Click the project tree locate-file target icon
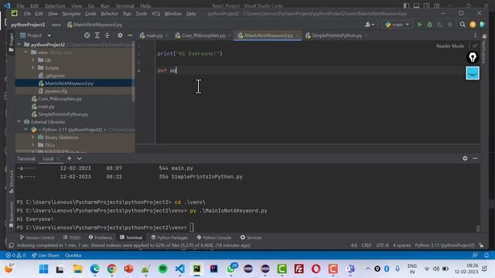 (87, 36)
